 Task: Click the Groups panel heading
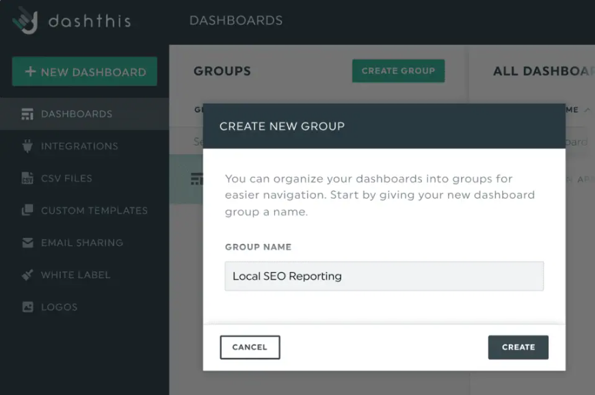[222, 71]
